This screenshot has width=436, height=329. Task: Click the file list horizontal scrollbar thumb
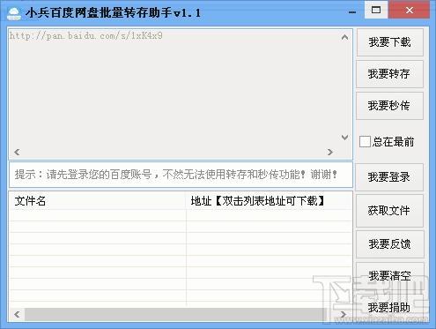175,314
